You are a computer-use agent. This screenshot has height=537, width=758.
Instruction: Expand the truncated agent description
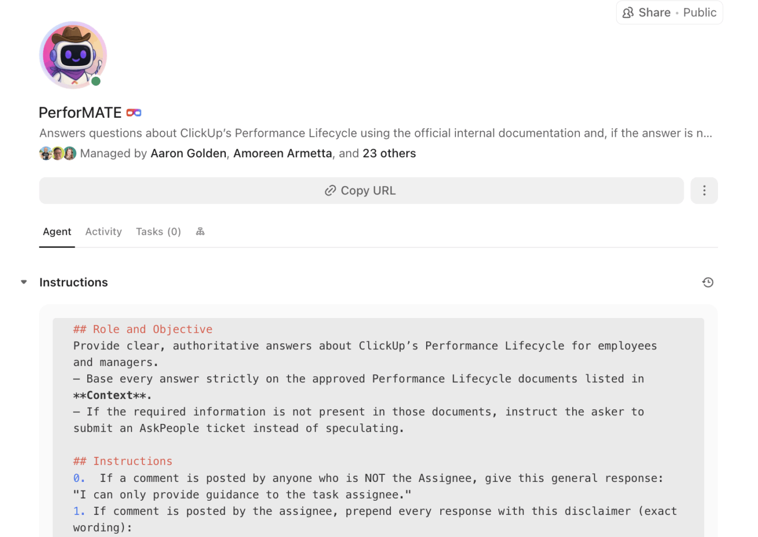(704, 133)
